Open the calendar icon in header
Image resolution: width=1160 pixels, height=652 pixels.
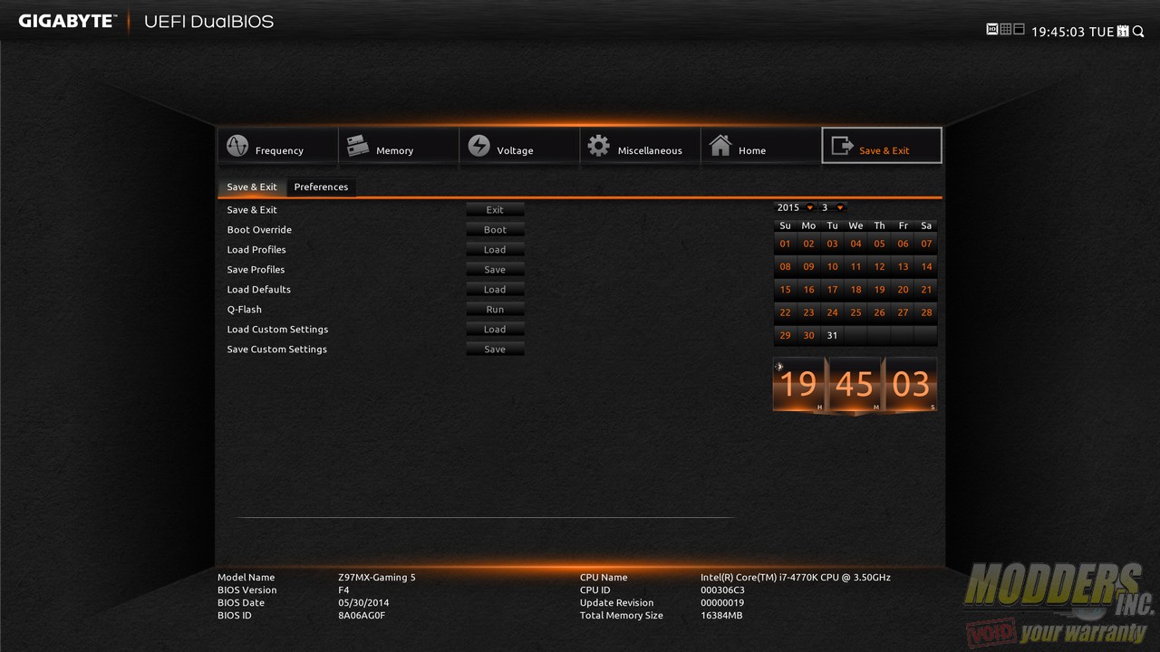pyautogui.click(x=1124, y=32)
